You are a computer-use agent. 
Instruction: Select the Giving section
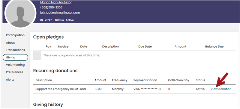(x=15, y=57)
